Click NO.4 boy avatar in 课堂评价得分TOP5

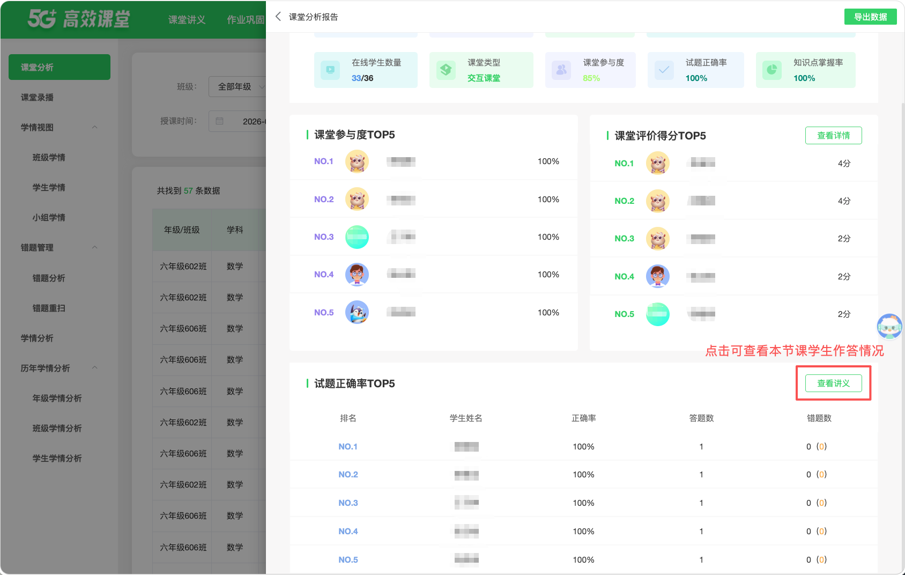[658, 276]
